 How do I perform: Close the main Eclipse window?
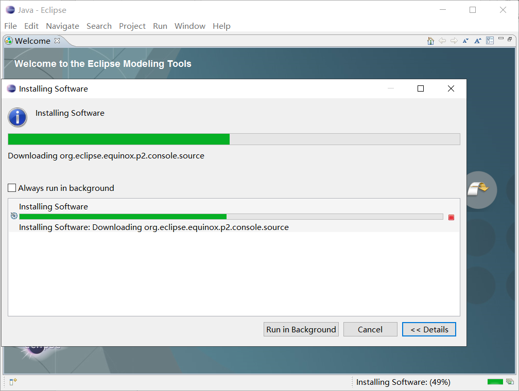pos(503,10)
